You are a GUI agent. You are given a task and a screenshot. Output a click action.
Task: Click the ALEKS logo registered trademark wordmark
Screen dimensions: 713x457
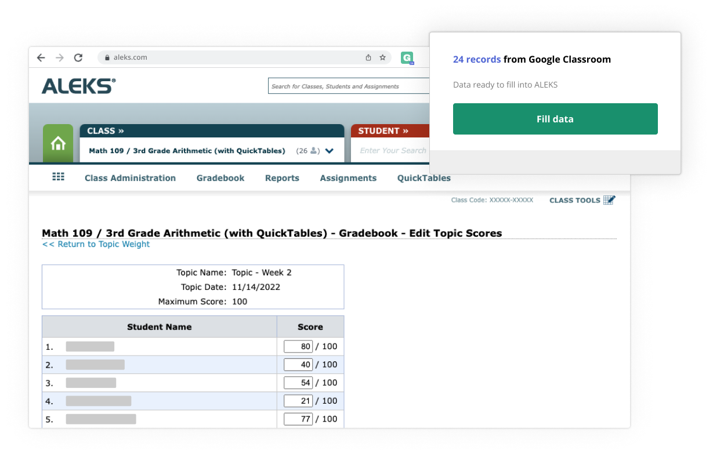point(77,85)
